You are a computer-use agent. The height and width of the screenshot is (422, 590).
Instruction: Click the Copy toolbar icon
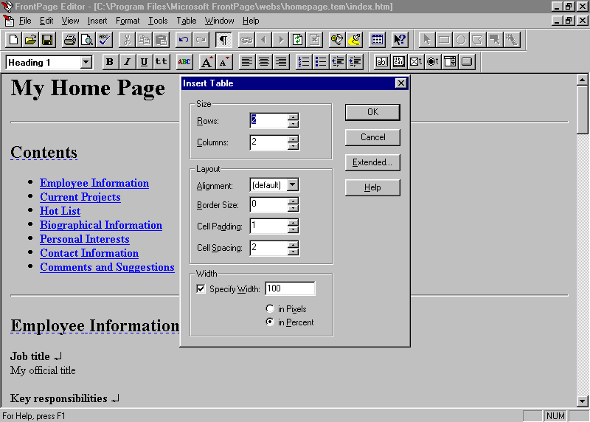[144, 40]
